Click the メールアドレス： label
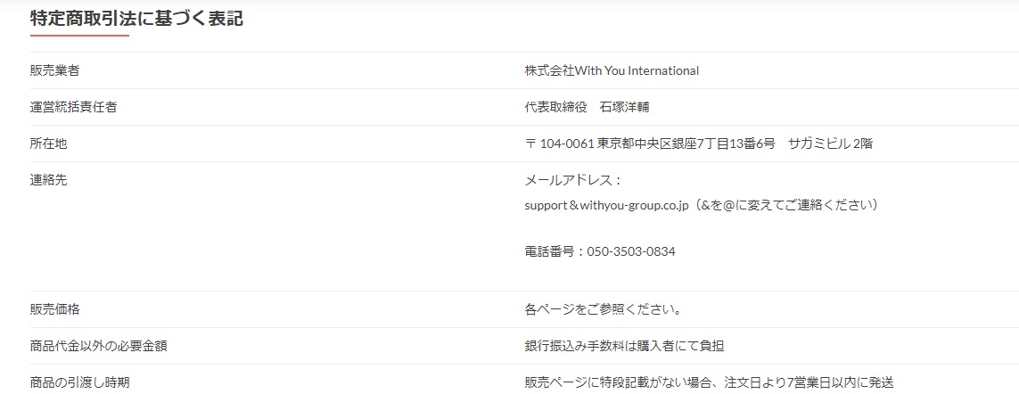The height and width of the screenshot is (394, 1019). click(573, 180)
